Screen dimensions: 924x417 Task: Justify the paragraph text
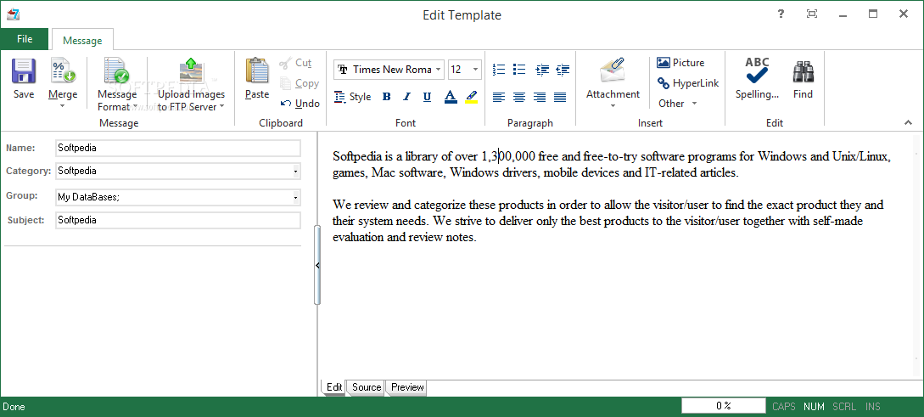(x=560, y=98)
